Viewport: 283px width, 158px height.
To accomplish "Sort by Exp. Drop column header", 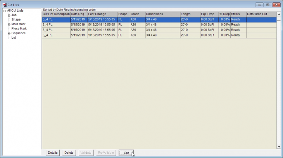I will click(x=209, y=14).
